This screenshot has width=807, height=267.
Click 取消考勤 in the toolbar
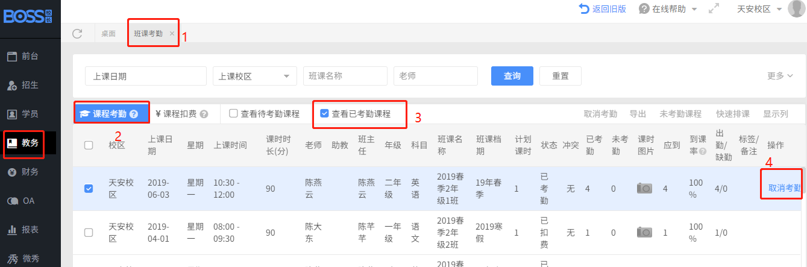pyautogui.click(x=600, y=114)
